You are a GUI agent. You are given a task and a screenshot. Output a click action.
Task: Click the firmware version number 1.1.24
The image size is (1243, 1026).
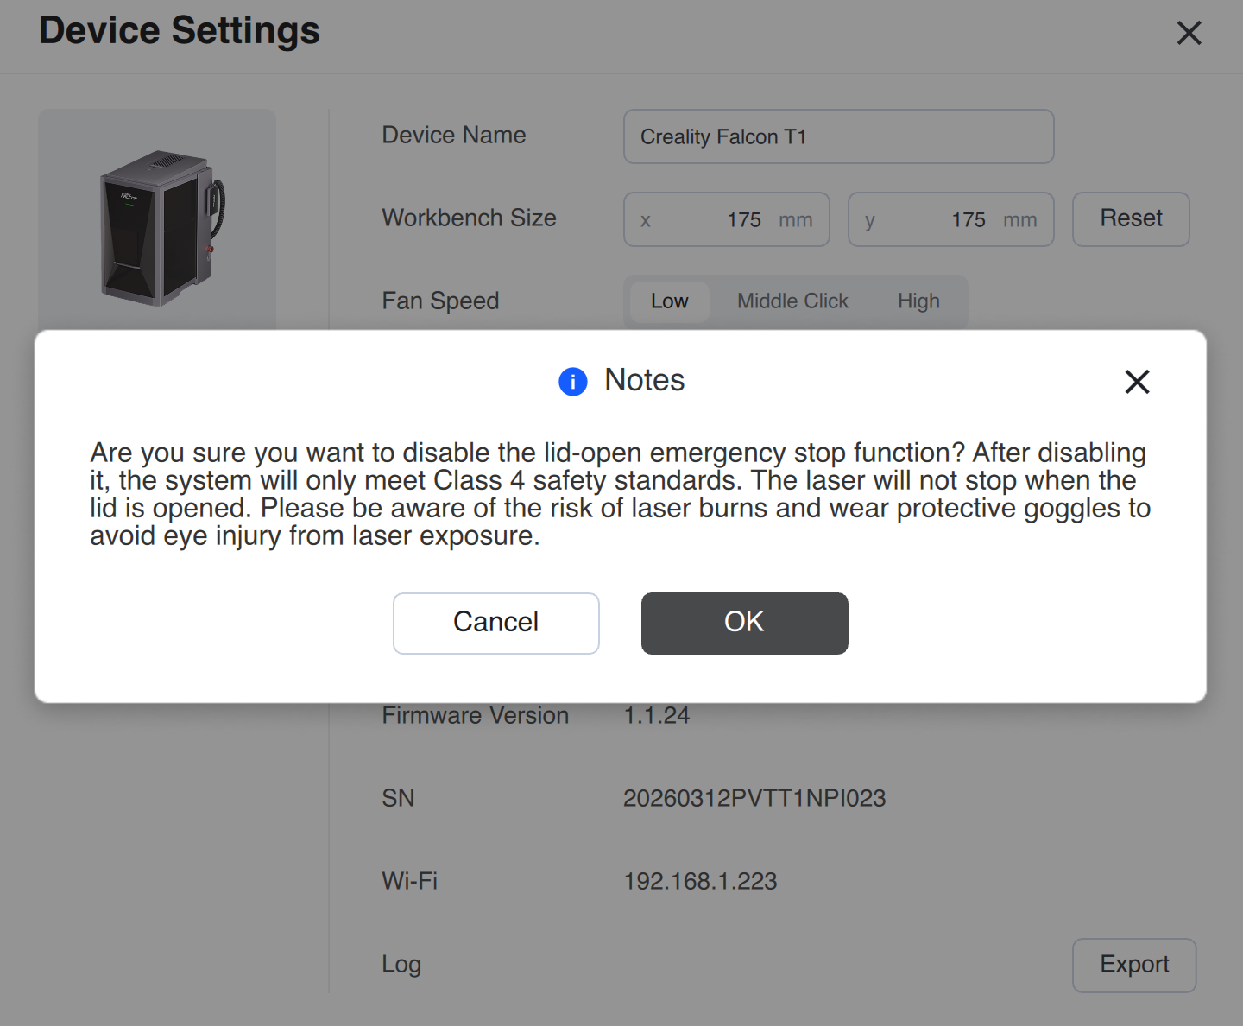[x=657, y=715]
